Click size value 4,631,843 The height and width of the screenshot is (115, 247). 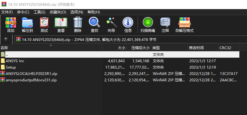pos(116,61)
